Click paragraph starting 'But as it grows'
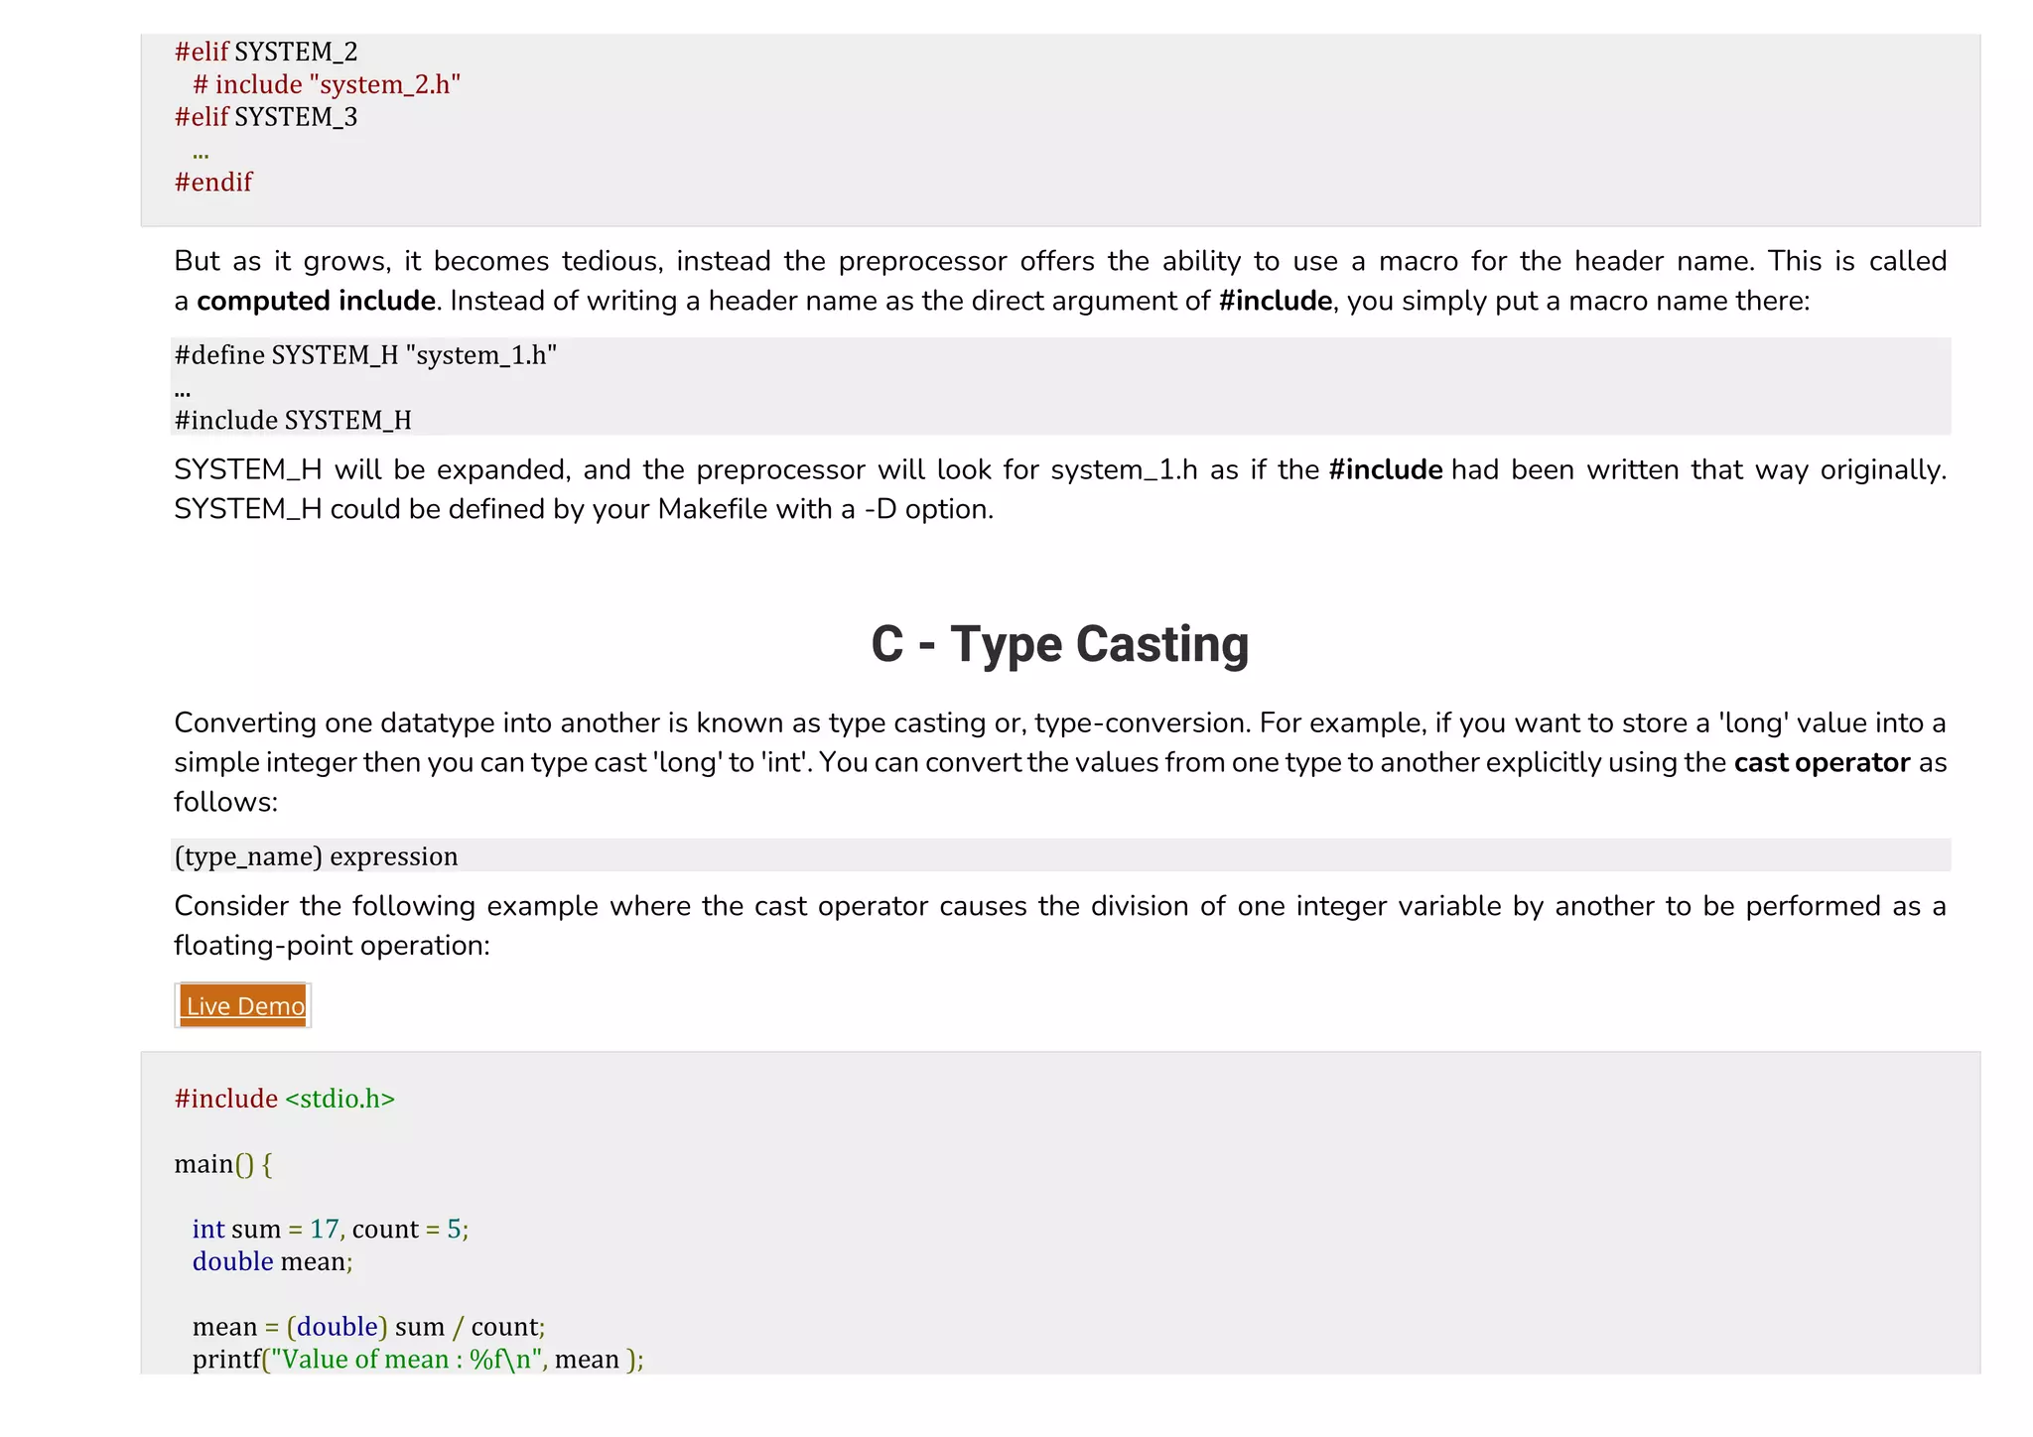The image size is (2033, 1437). [x=1060, y=281]
